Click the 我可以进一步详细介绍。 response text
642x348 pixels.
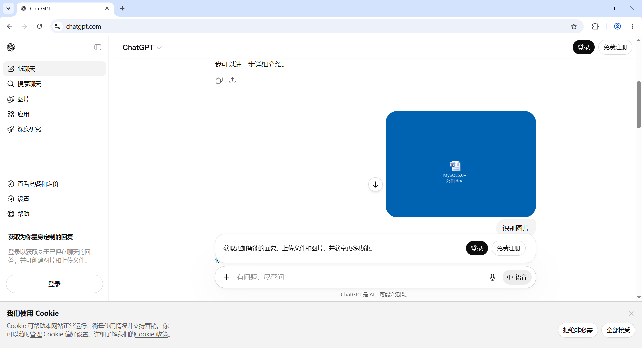(251, 64)
